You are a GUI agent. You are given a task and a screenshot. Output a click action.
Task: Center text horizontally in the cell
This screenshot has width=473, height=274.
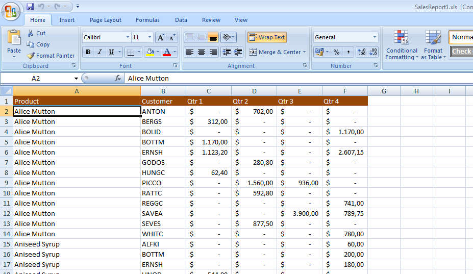[x=202, y=52]
